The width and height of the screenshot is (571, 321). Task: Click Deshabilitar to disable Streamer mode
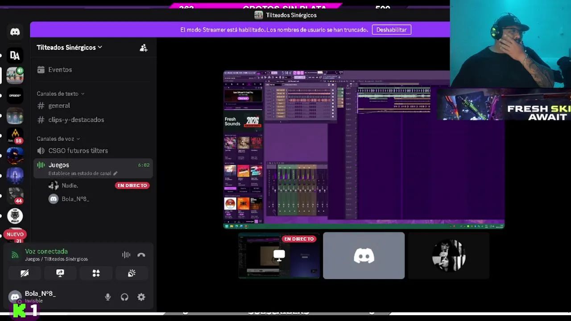click(x=391, y=30)
